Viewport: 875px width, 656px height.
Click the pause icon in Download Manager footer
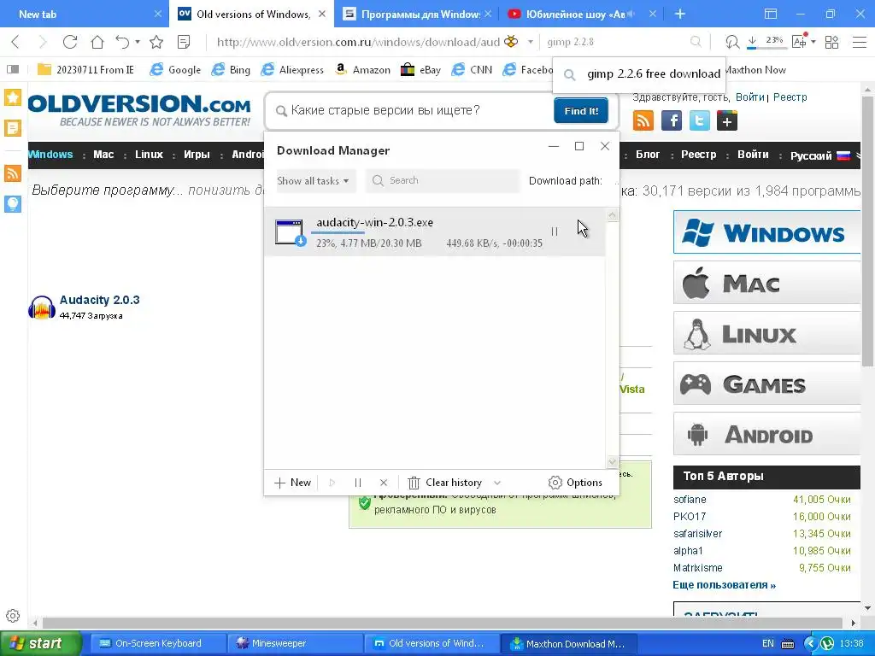pos(358,483)
